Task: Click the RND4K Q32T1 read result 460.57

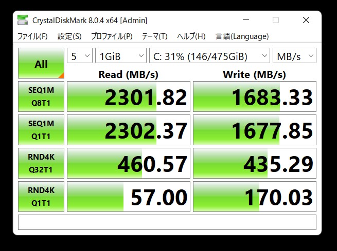Action: (x=129, y=163)
